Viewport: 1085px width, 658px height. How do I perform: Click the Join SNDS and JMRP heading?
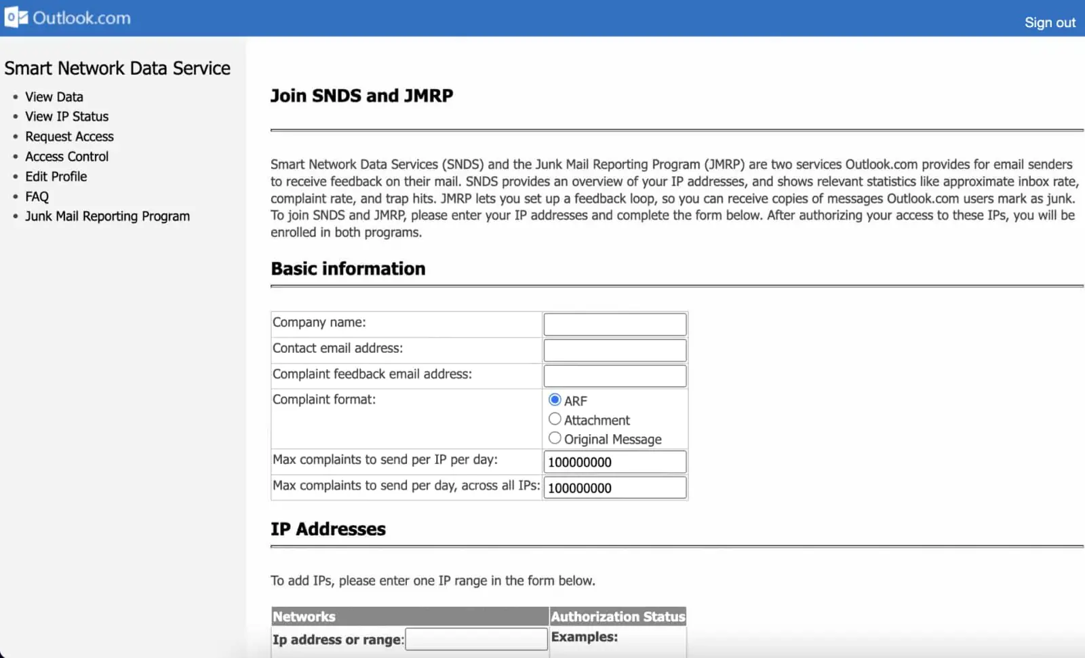pyautogui.click(x=362, y=96)
